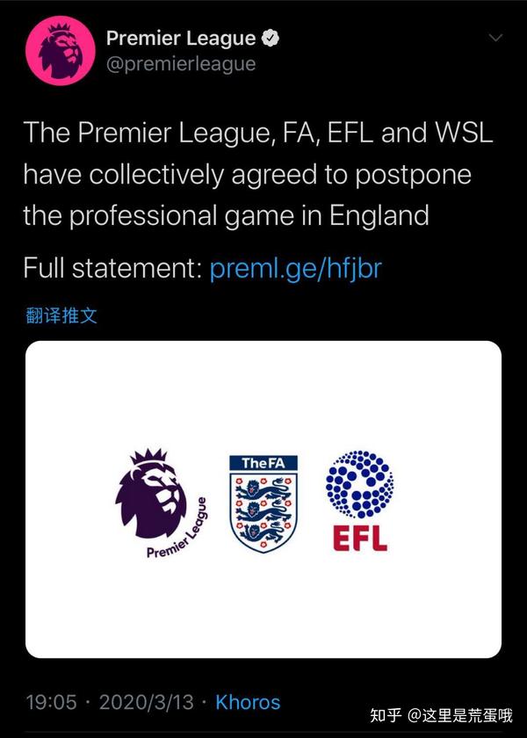
Task: Click the 2020/3/13 tweet date
Action: 145,702
